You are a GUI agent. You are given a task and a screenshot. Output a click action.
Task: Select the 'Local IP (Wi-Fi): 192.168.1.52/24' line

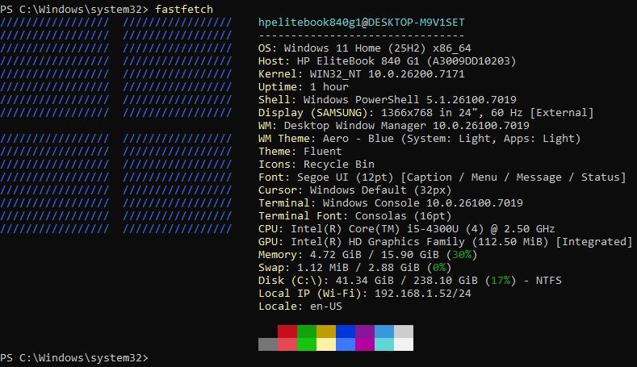point(364,294)
